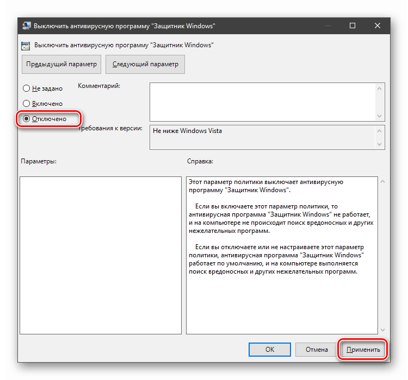Confirm with the OK button
Viewport: 408px width, 380px height.
270,350
